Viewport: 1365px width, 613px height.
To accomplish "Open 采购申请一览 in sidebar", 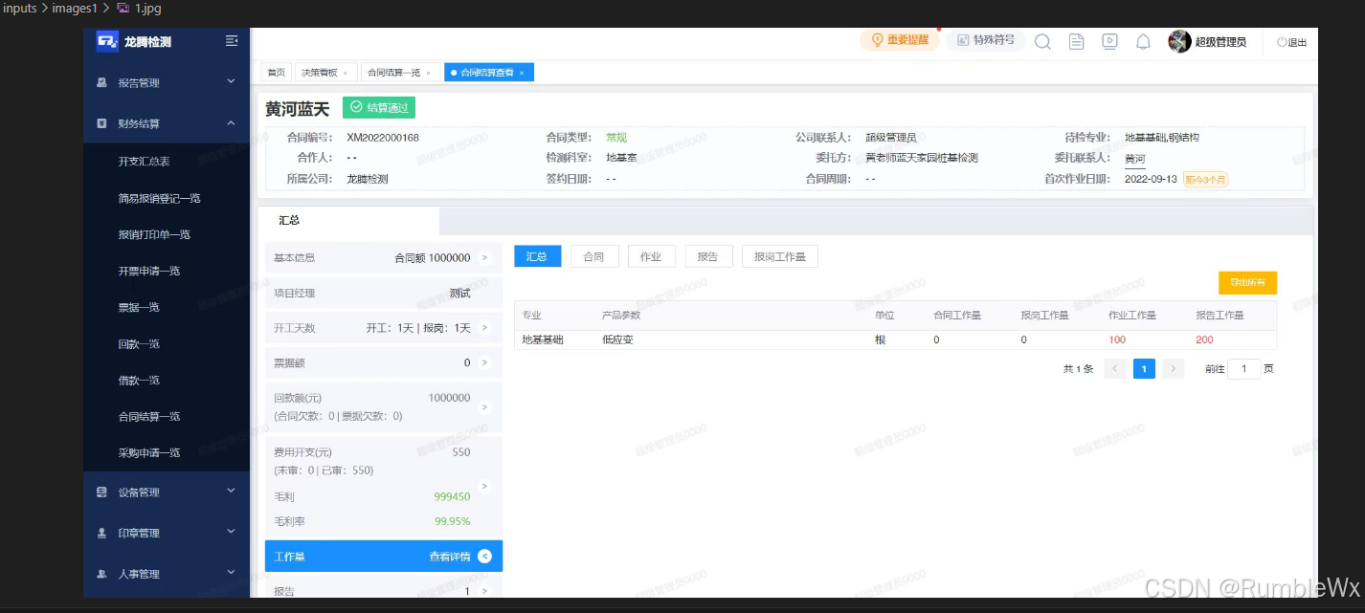I will click(x=149, y=452).
